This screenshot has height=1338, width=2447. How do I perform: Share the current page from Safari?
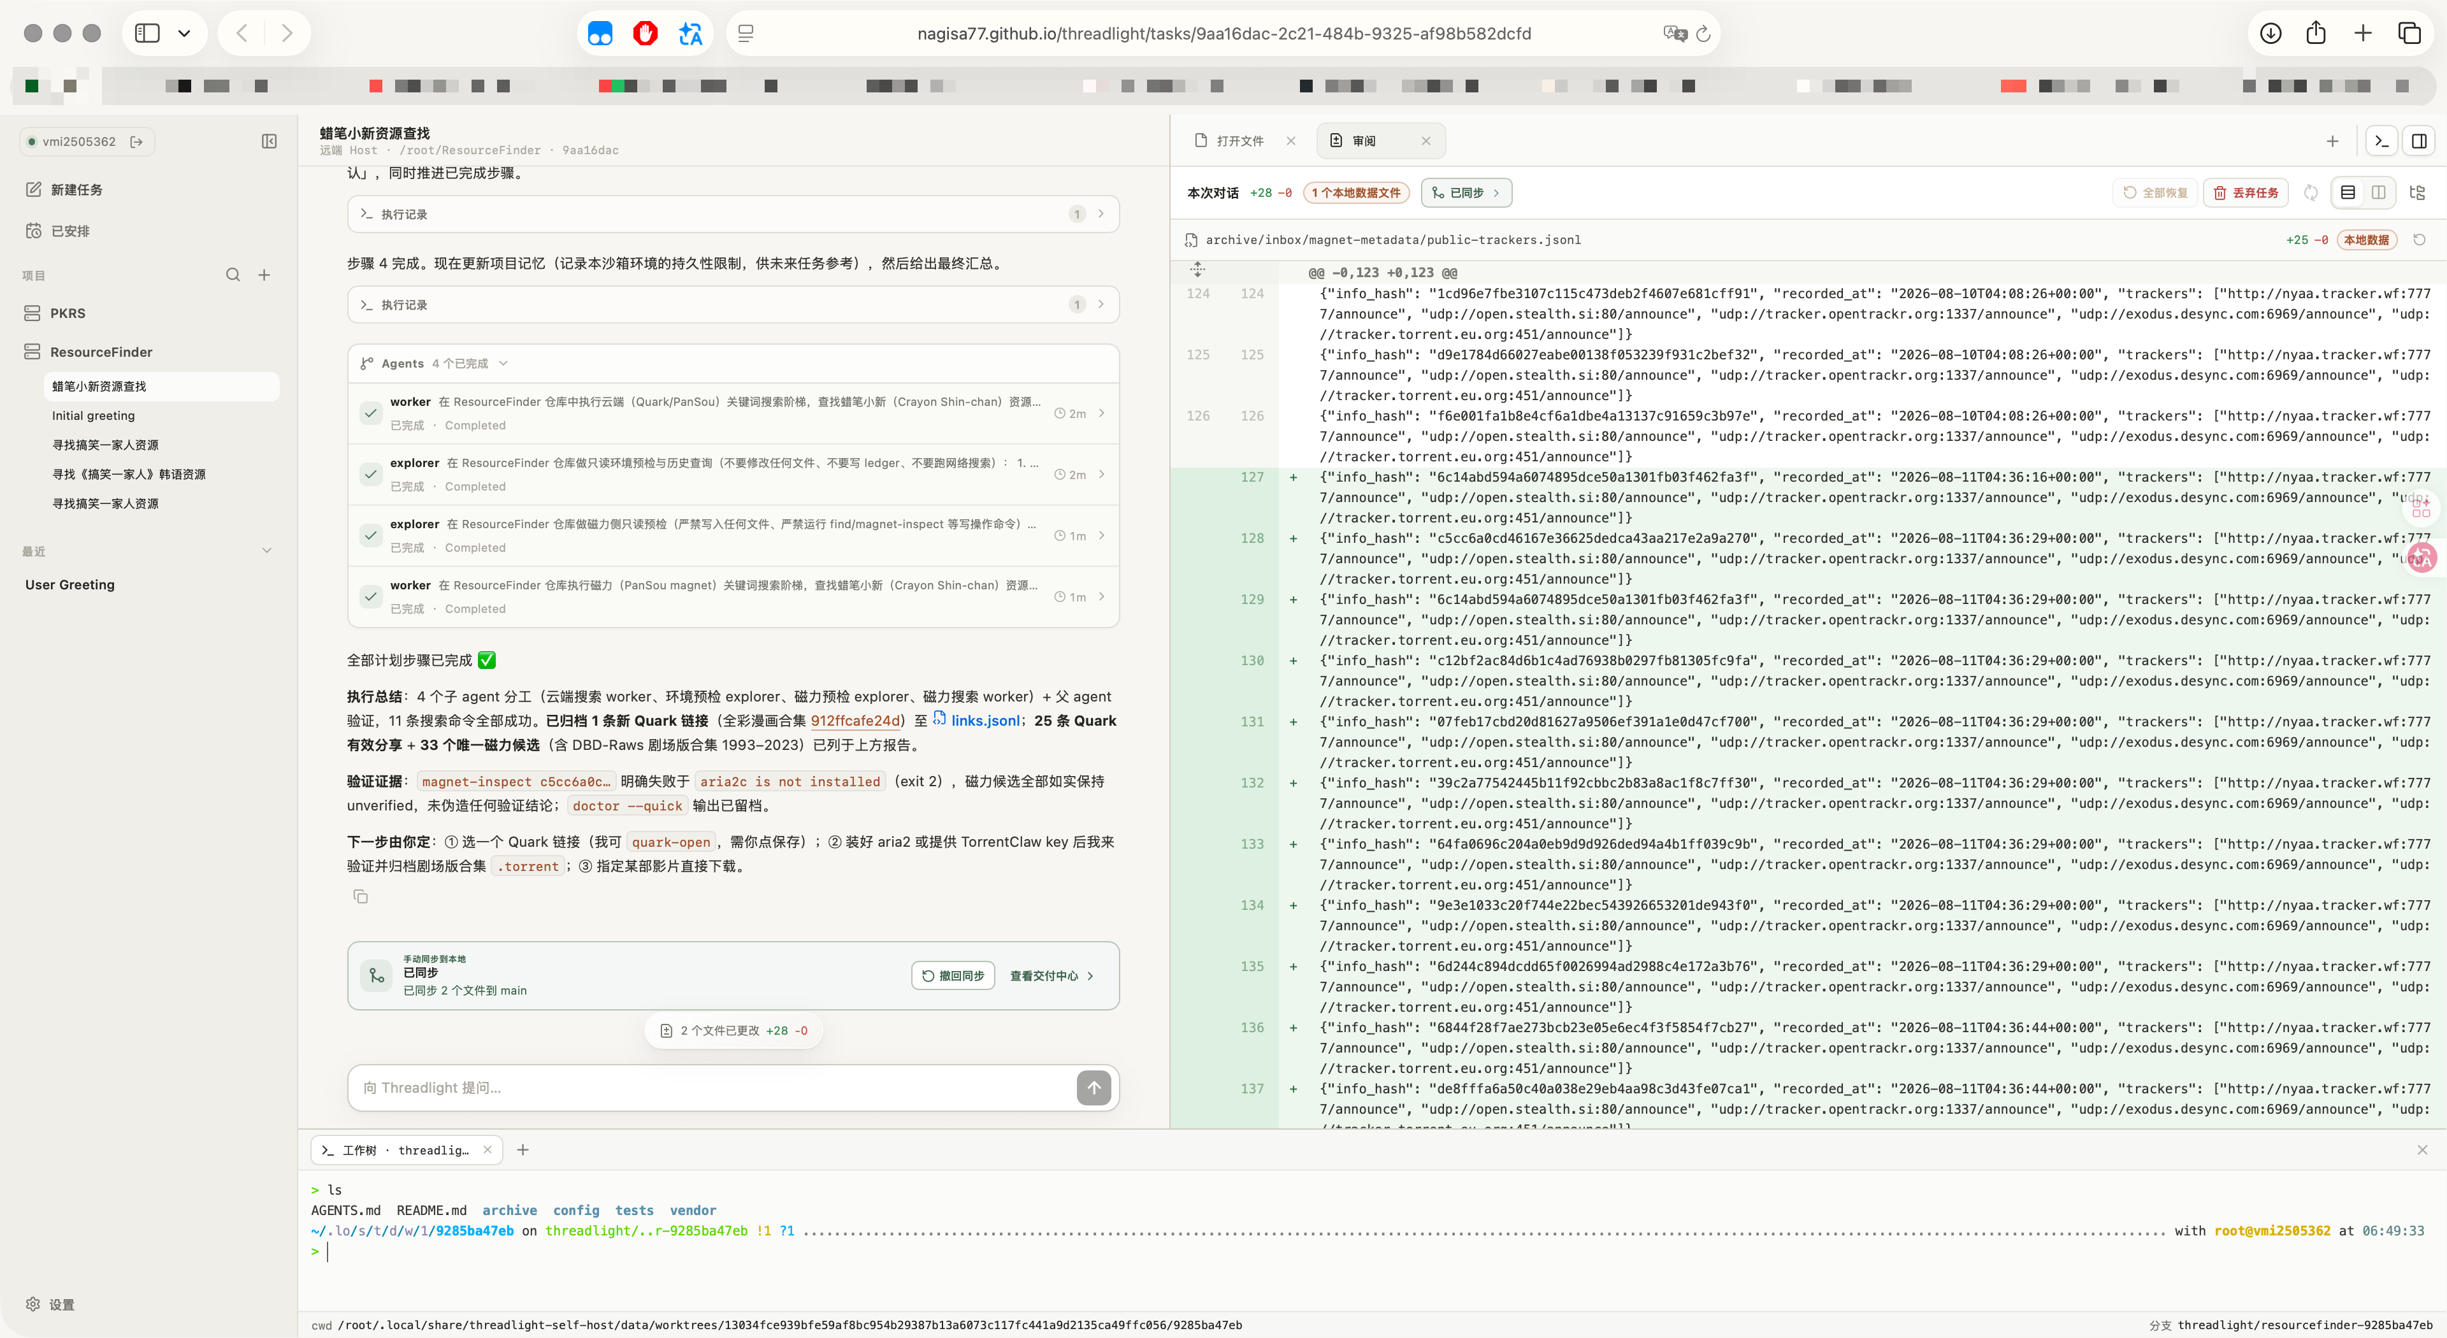tap(2316, 33)
